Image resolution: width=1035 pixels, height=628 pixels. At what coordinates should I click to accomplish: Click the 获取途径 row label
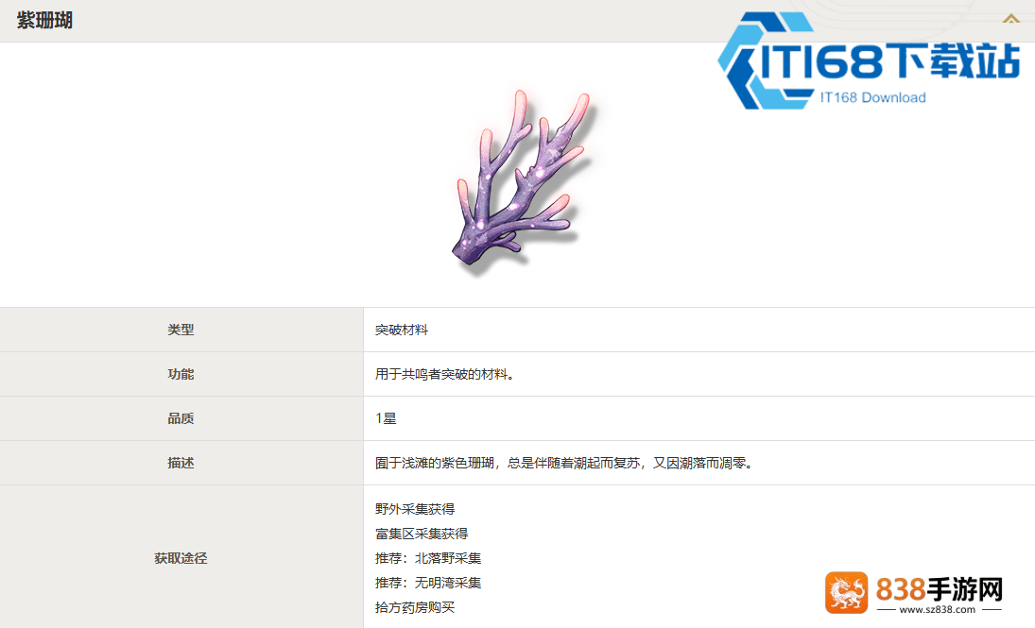point(181,558)
